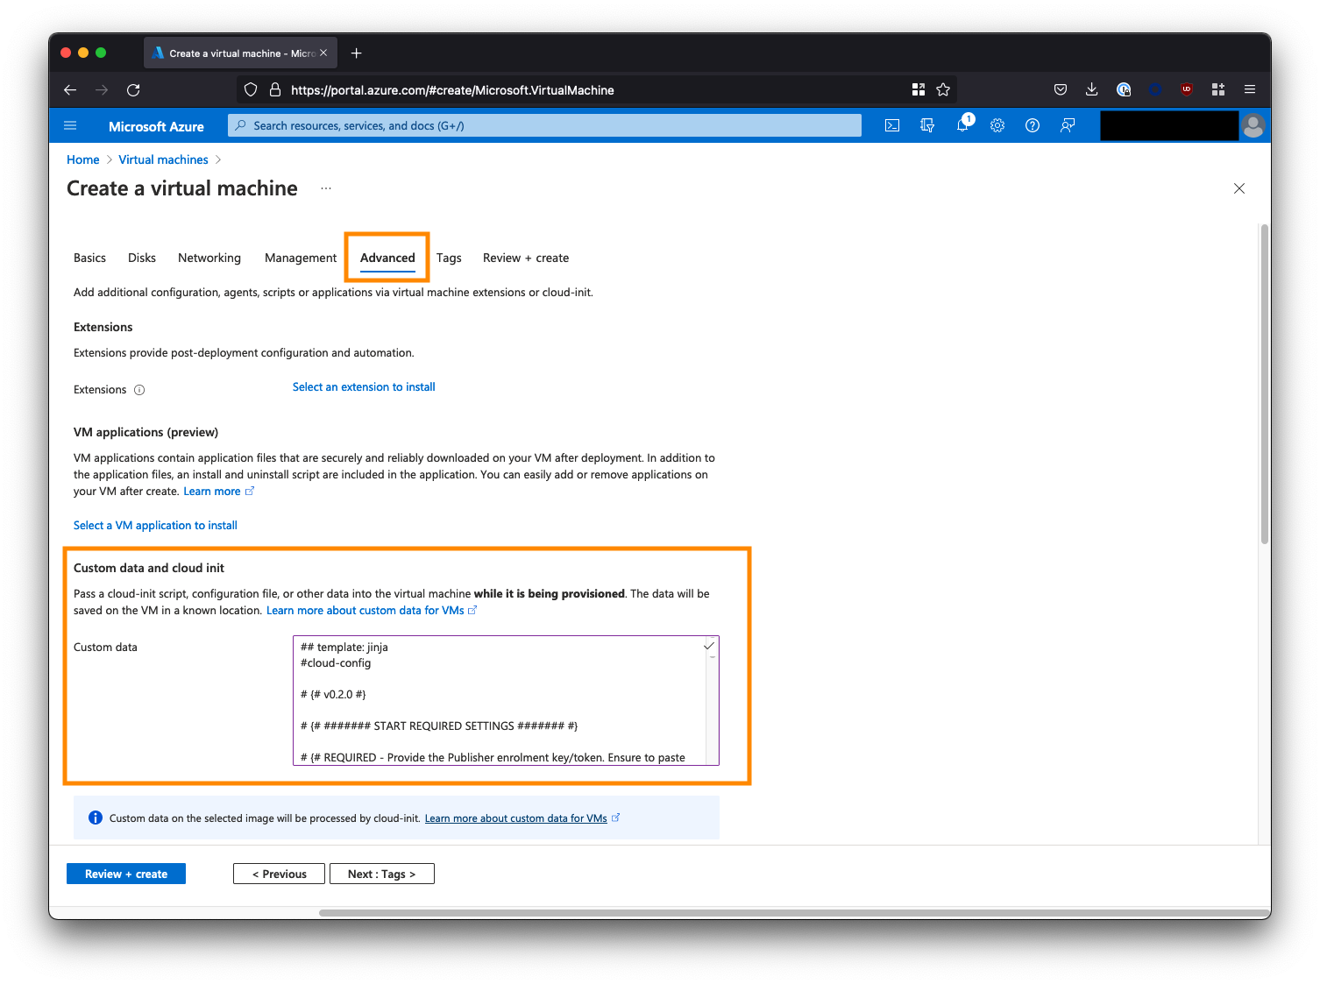Click the Next : Tags button
This screenshot has height=984, width=1320.
[x=382, y=874]
